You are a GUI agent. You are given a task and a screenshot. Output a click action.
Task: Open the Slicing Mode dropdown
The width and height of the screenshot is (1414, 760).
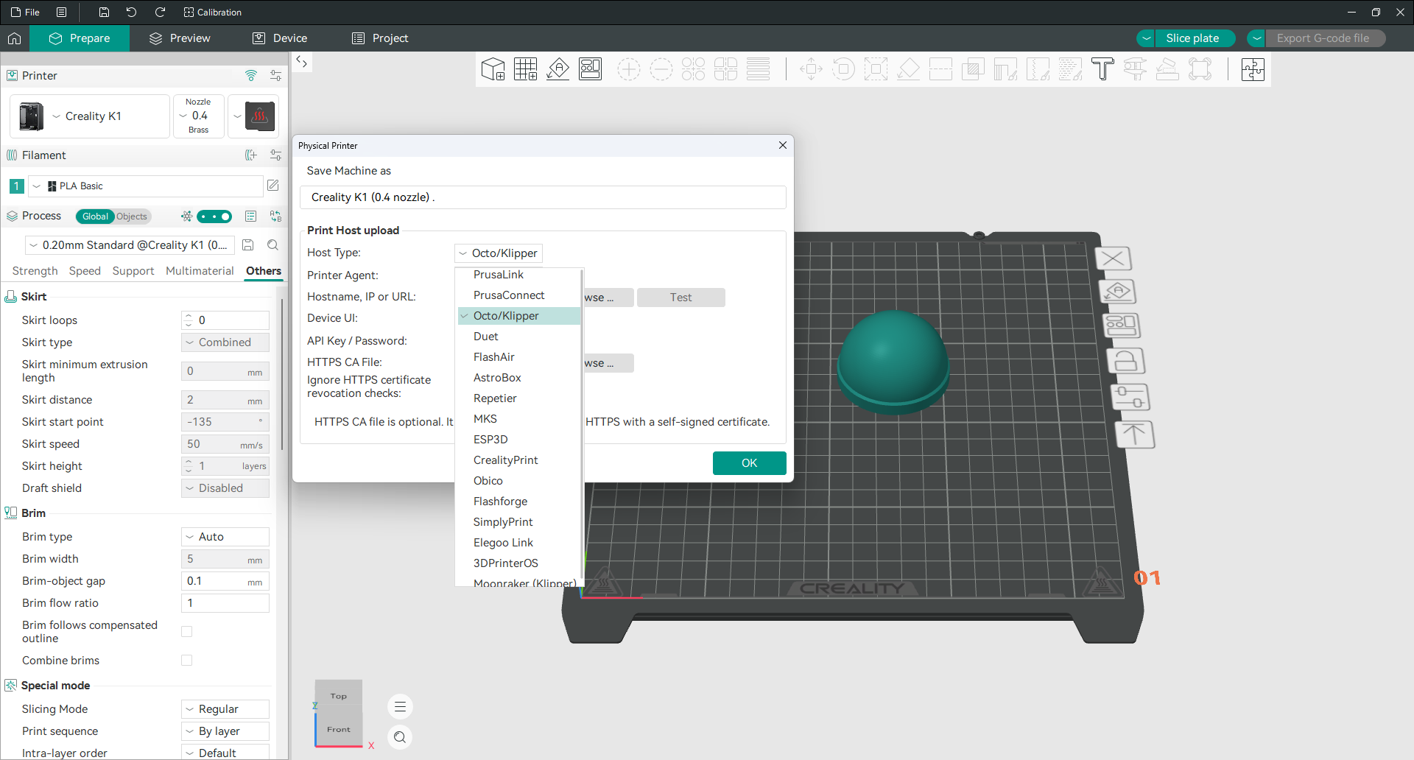(225, 709)
